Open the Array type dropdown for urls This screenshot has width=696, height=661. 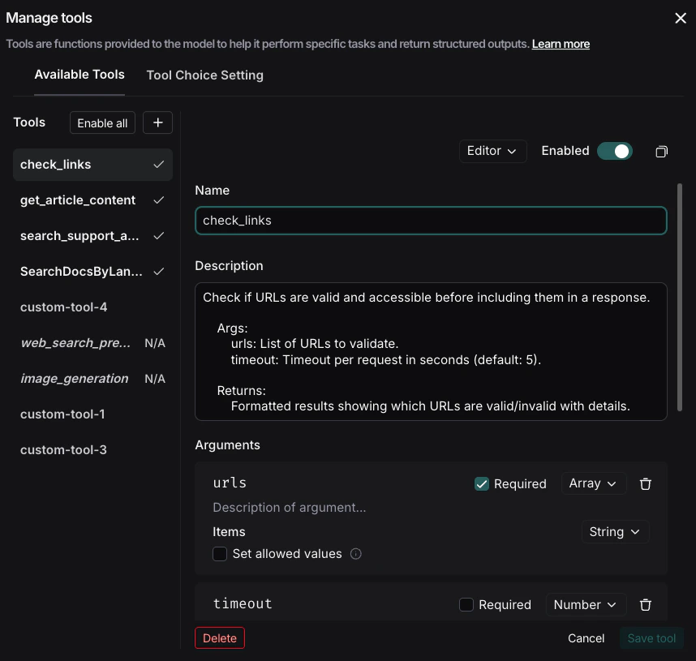tap(593, 483)
